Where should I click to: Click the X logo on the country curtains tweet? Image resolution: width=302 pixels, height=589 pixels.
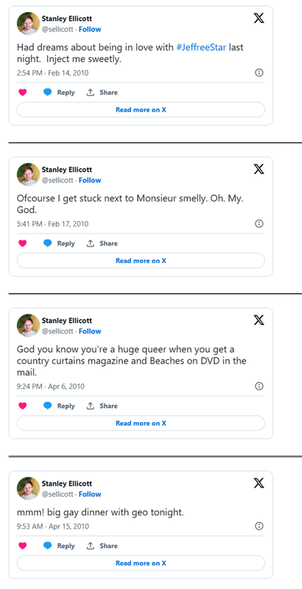click(x=259, y=320)
